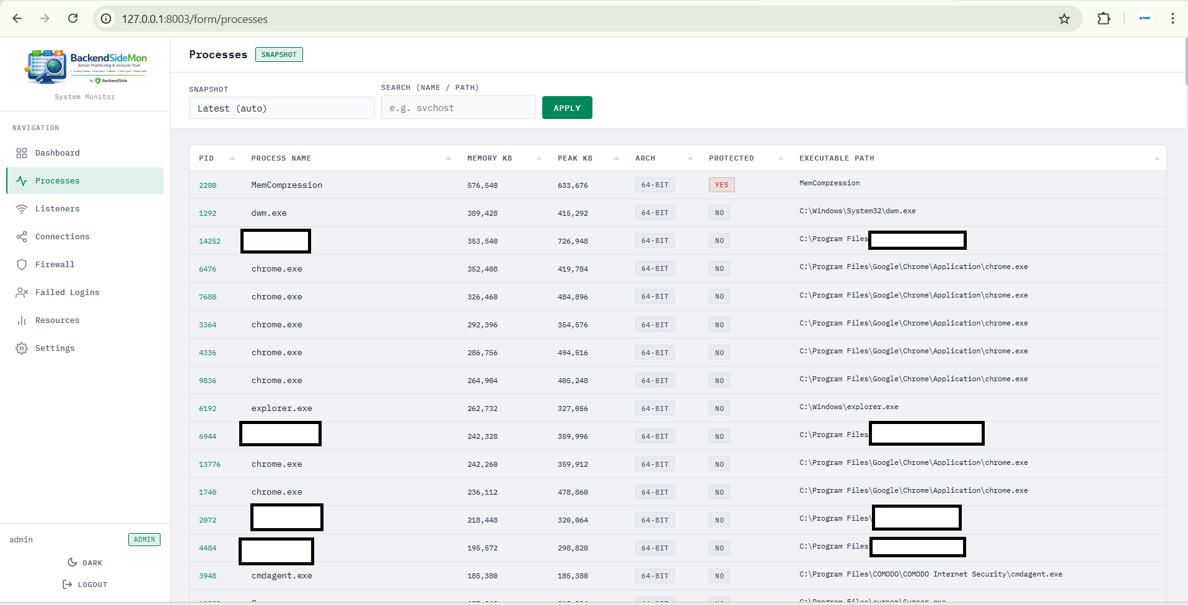Bookmark this page with the star icon
The height and width of the screenshot is (605, 1188).
pyautogui.click(x=1064, y=19)
